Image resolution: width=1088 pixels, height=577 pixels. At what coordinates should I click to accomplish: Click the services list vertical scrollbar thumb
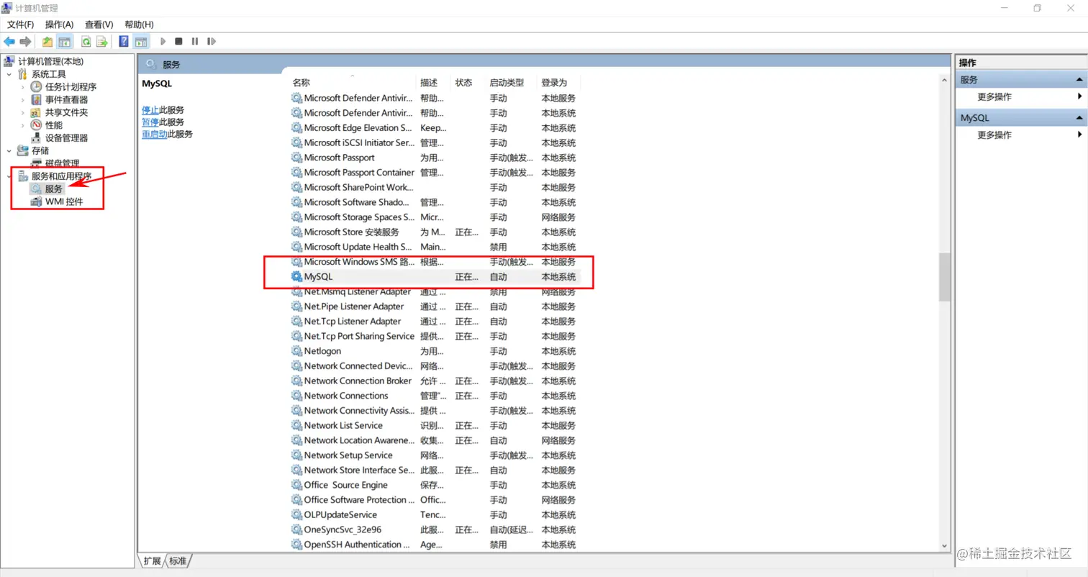coord(944,278)
